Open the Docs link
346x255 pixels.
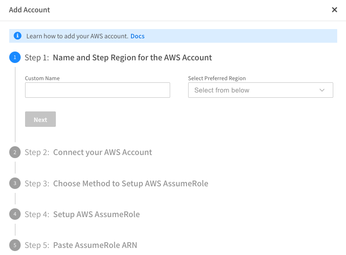coord(137,36)
